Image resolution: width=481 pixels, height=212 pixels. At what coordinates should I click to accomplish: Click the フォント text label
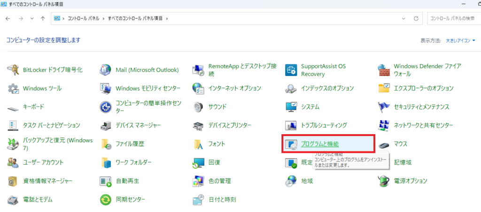[x=217, y=144]
